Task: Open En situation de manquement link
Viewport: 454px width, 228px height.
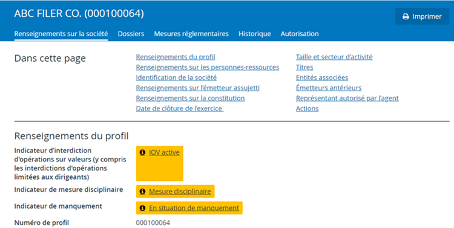Action: [x=194, y=208]
